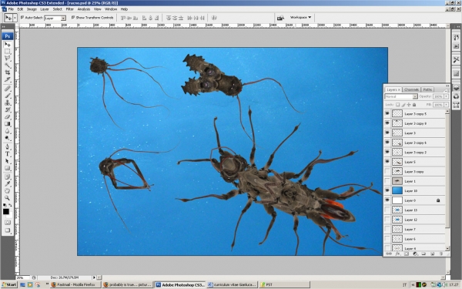462x289 pixels.
Task: Click the zoom percentage field in status bar
Action: coord(23,277)
